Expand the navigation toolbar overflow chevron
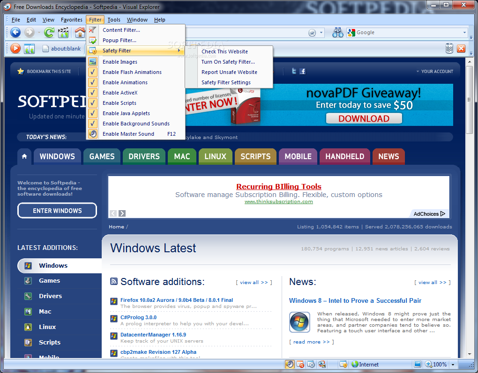 click(x=471, y=37)
